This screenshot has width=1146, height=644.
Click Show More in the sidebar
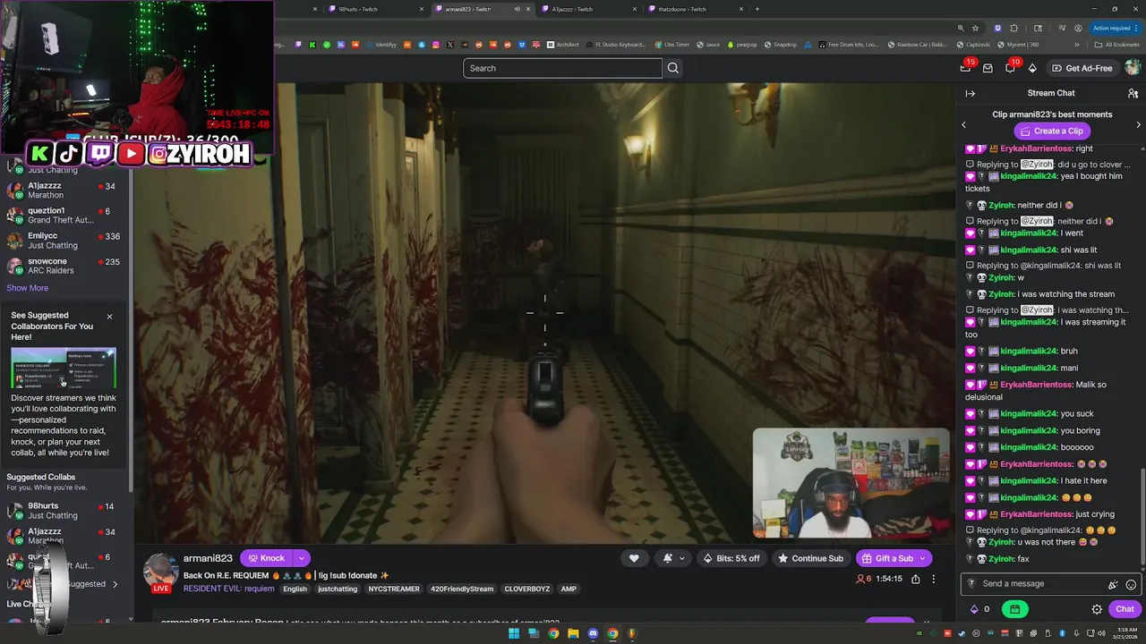(x=28, y=288)
